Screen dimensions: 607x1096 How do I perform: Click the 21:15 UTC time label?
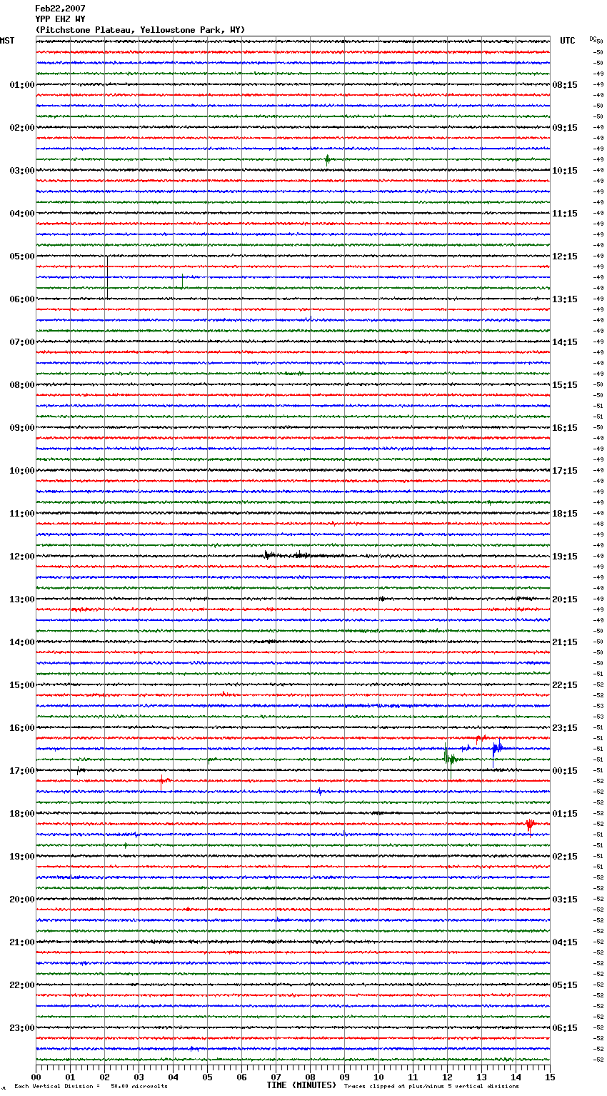pyautogui.click(x=565, y=642)
